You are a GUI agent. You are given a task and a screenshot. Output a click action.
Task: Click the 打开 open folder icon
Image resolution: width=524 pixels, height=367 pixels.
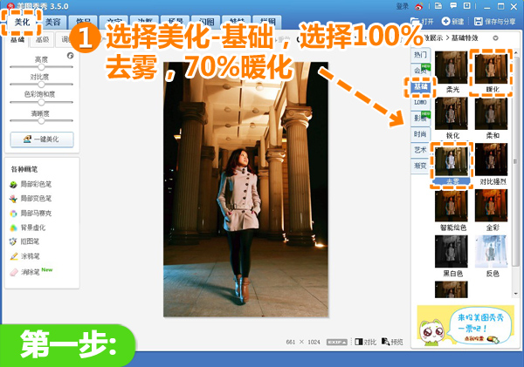(415, 21)
